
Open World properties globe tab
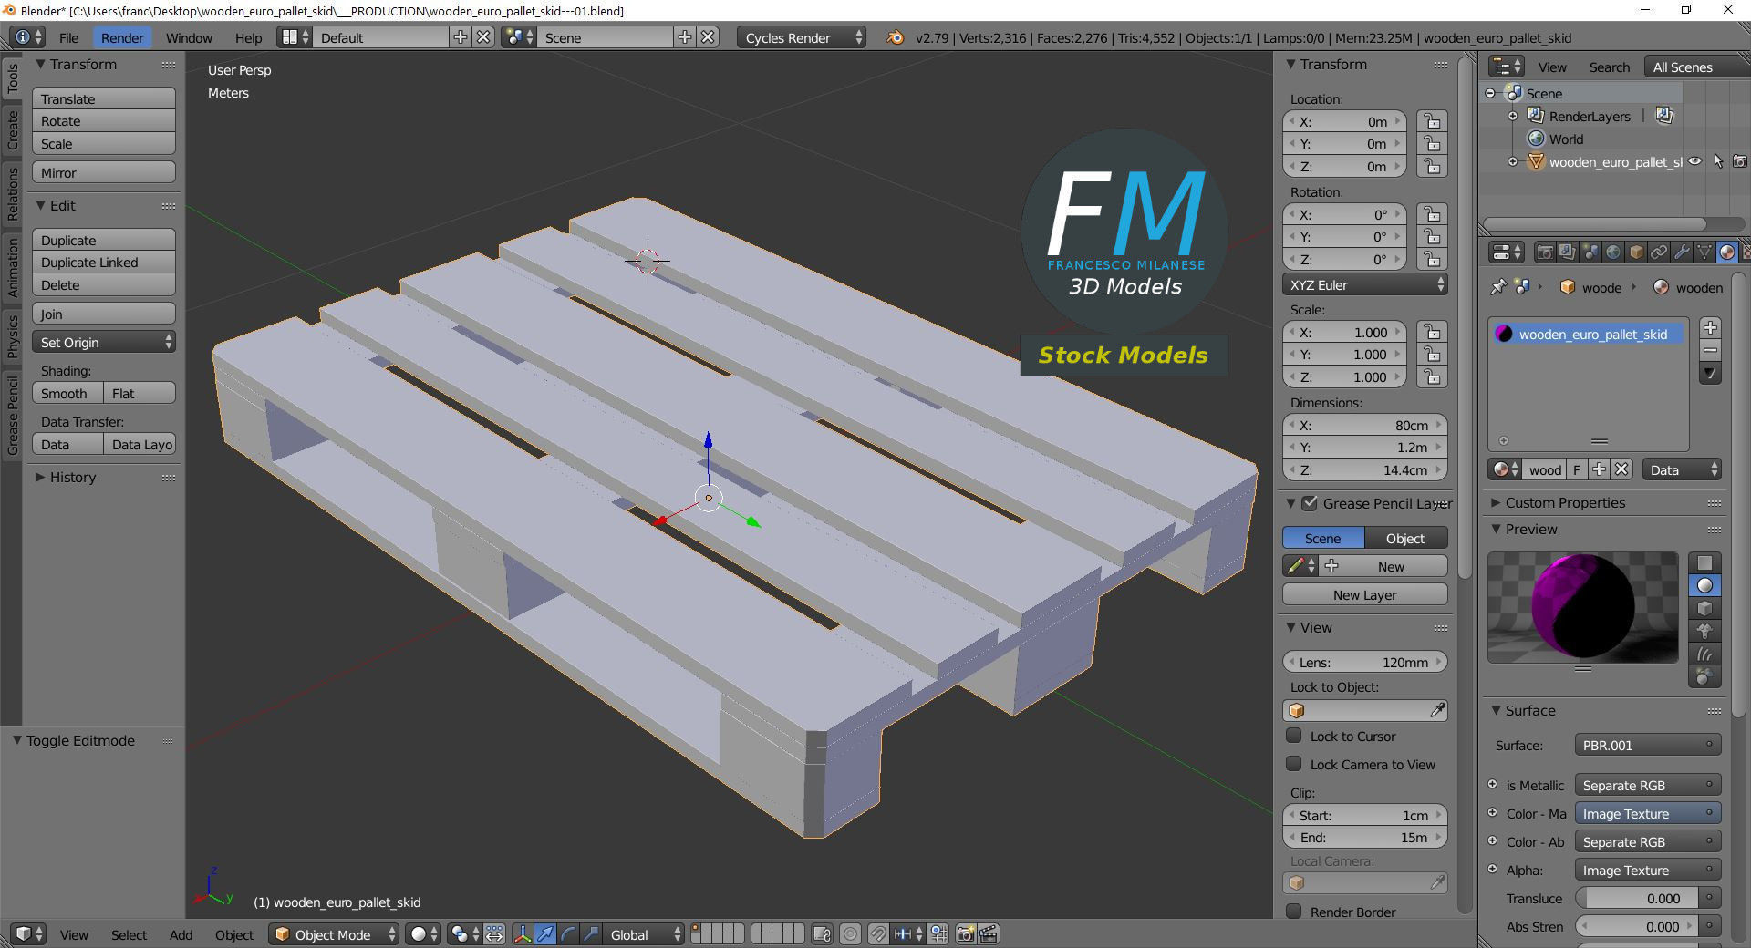click(x=1613, y=252)
